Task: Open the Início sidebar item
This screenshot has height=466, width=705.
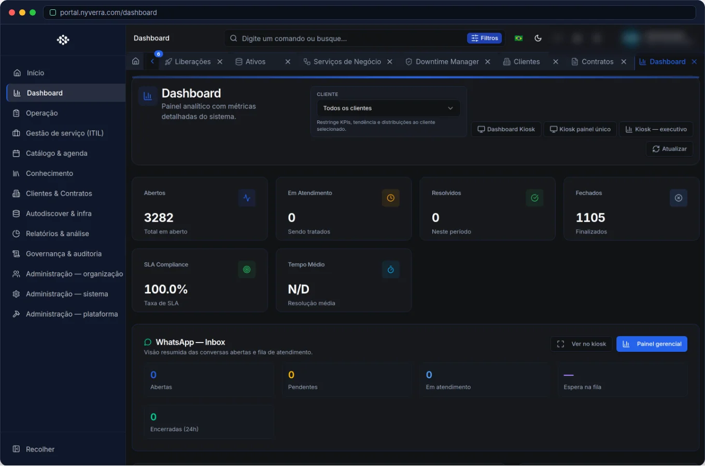Action: pyautogui.click(x=66, y=73)
